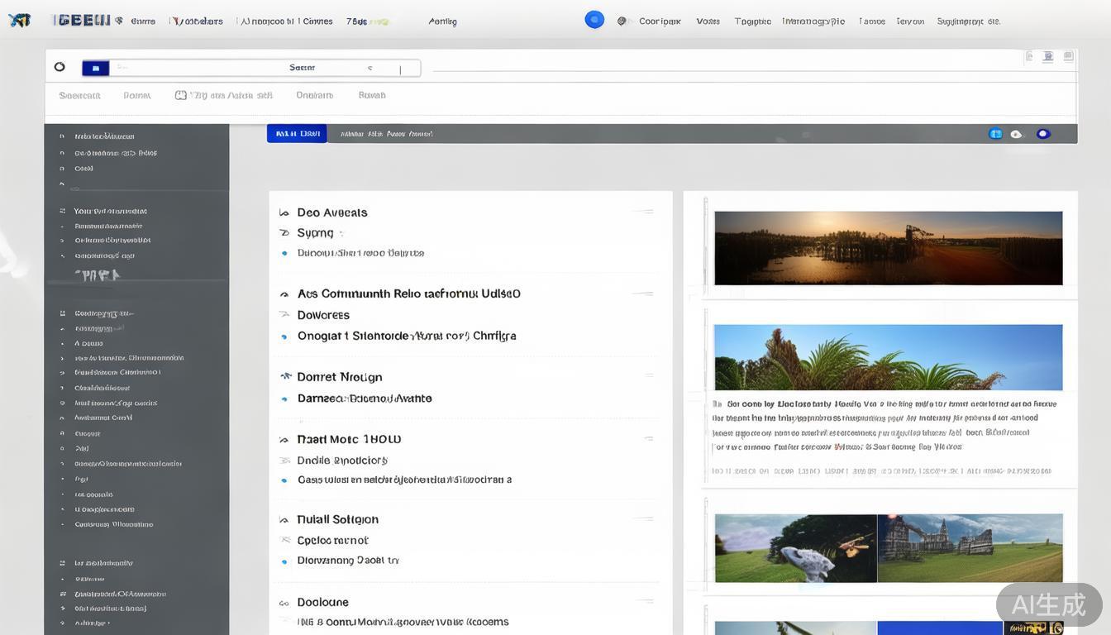
Task: Click the dark blue round icon on toolbar
Action: [x=1043, y=134]
